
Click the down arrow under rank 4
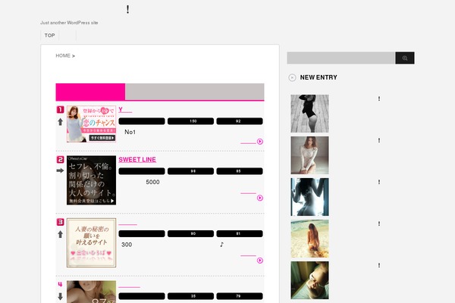coord(60,296)
